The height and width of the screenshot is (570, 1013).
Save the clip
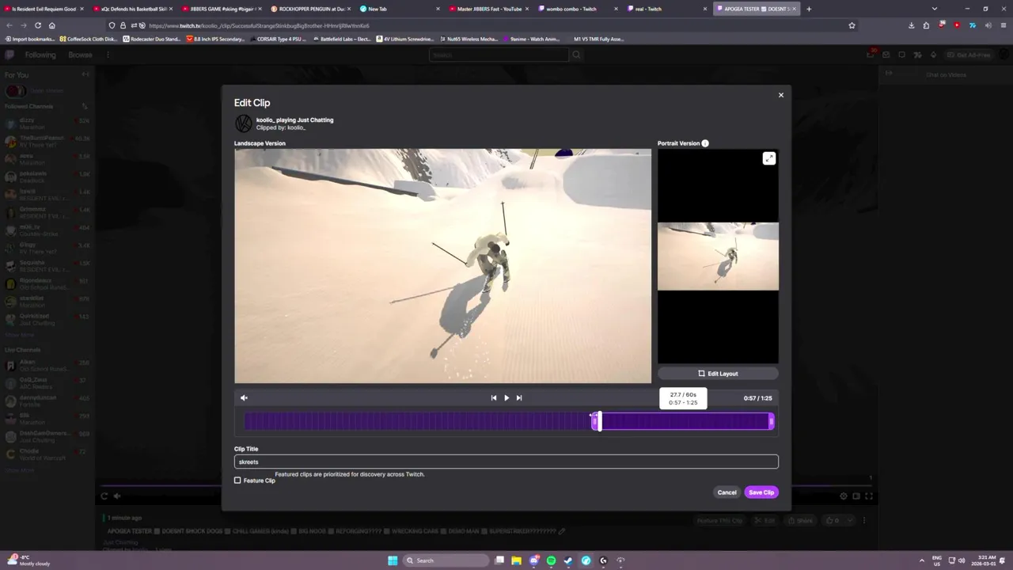tap(761, 492)
